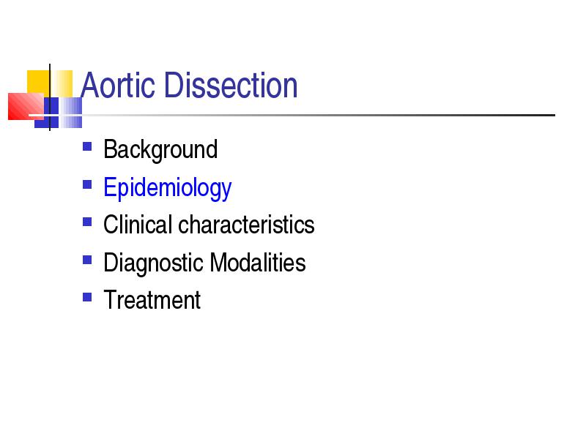
Task: Click the bullet marker beside Treatment
Action: [87, 297]
